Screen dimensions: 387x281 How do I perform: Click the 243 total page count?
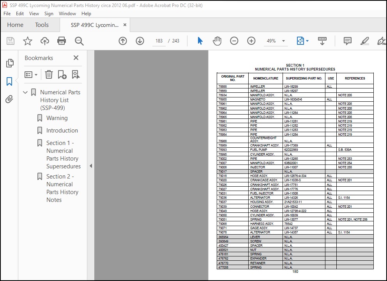(x=175, y=41)
